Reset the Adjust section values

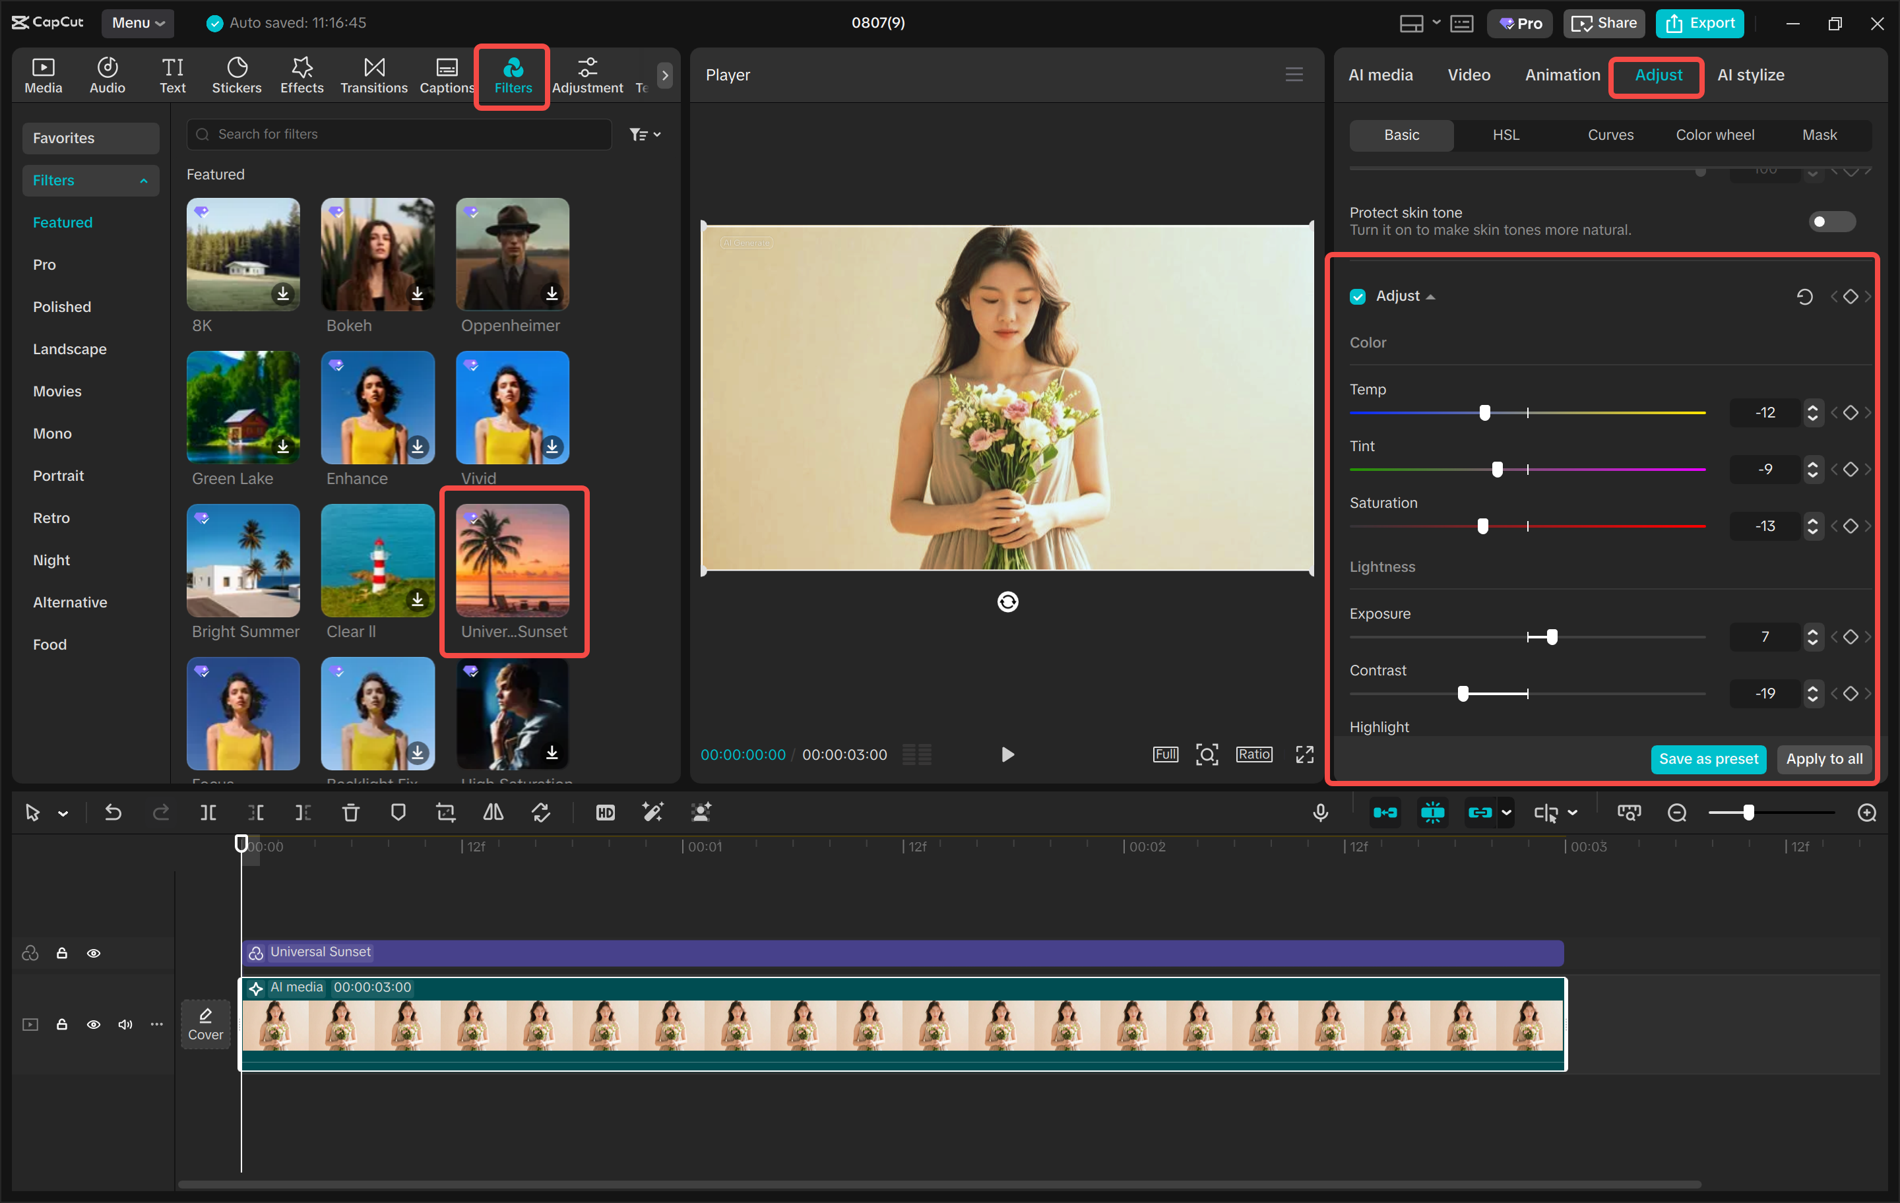tap(1804, 297)
